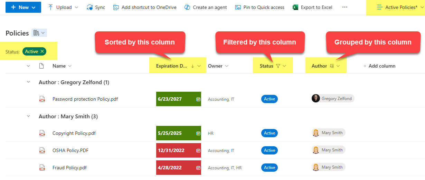Collapse the Mary Smith author group
This screenshot has height=180, width=425.
tap(28, 117)
